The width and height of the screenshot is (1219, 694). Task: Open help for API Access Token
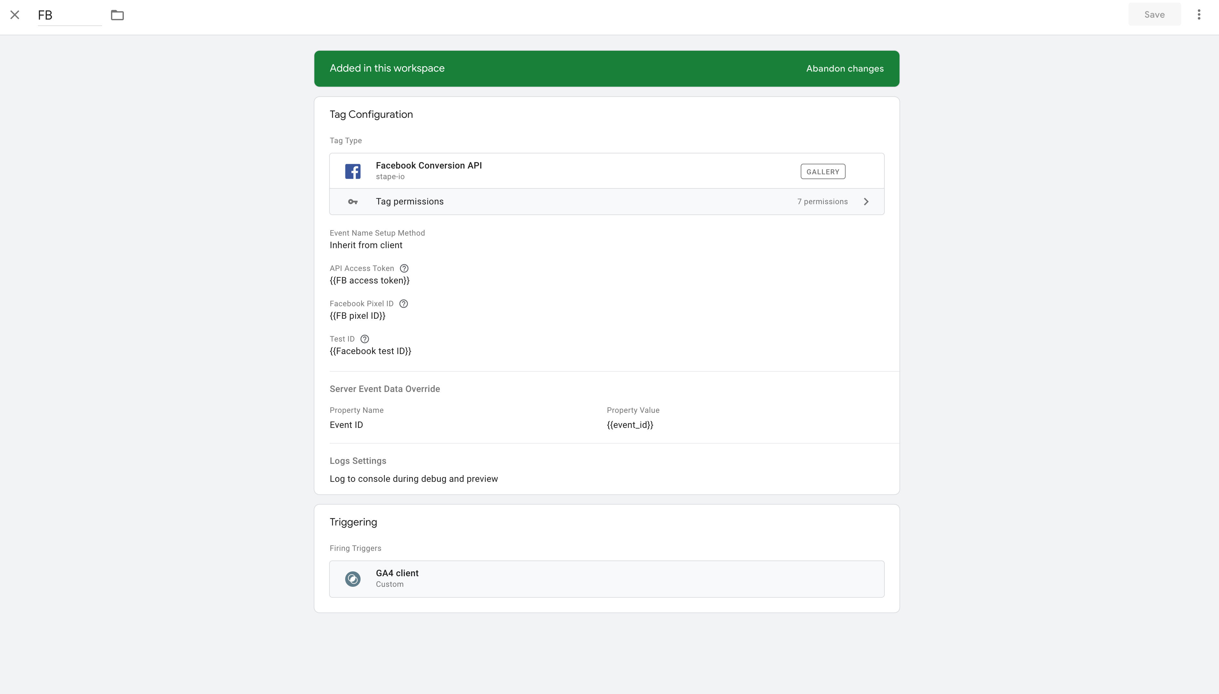(404, 268)
